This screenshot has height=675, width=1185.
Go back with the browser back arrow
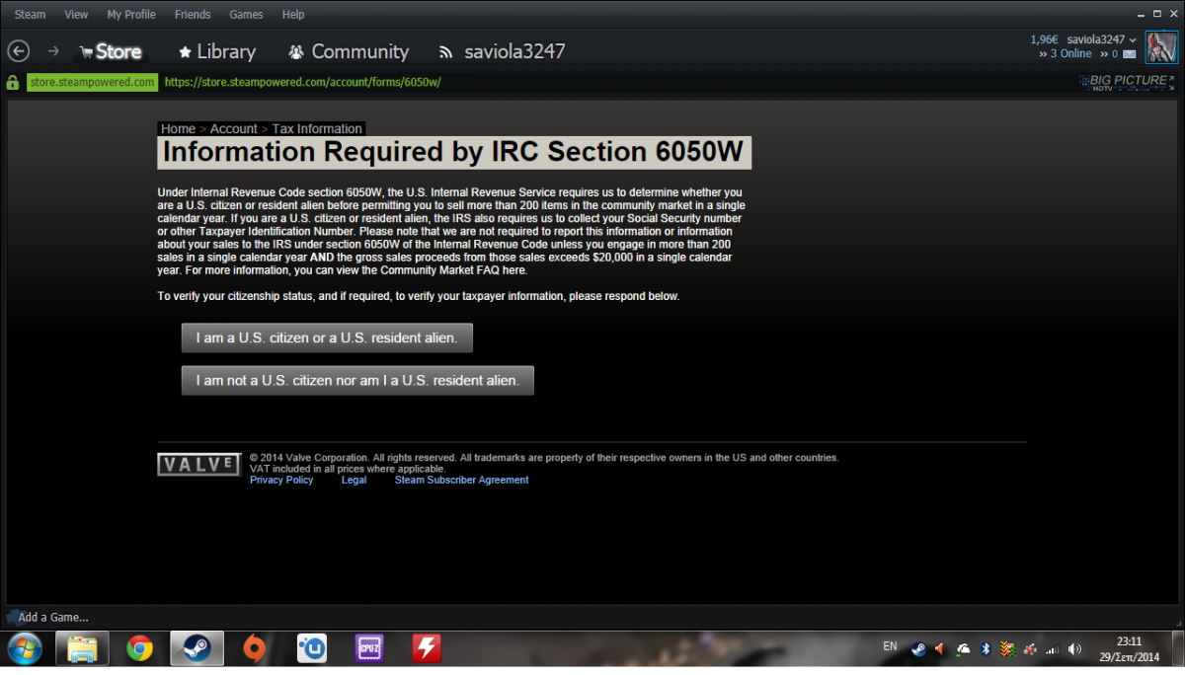tap(19, 51)
